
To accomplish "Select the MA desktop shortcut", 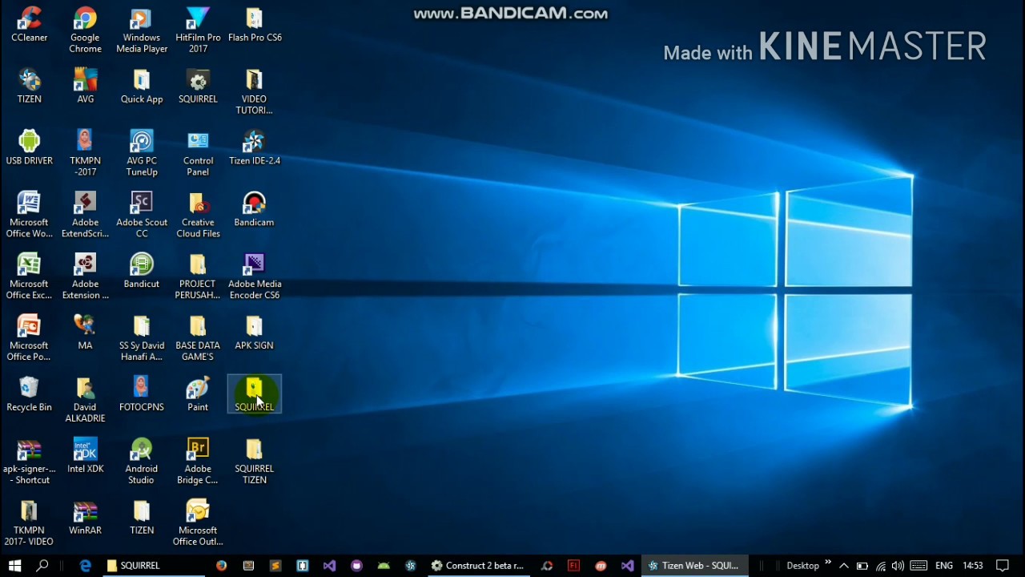I will point(85,333).
